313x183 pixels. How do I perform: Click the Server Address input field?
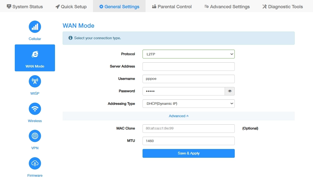[189, 66]
